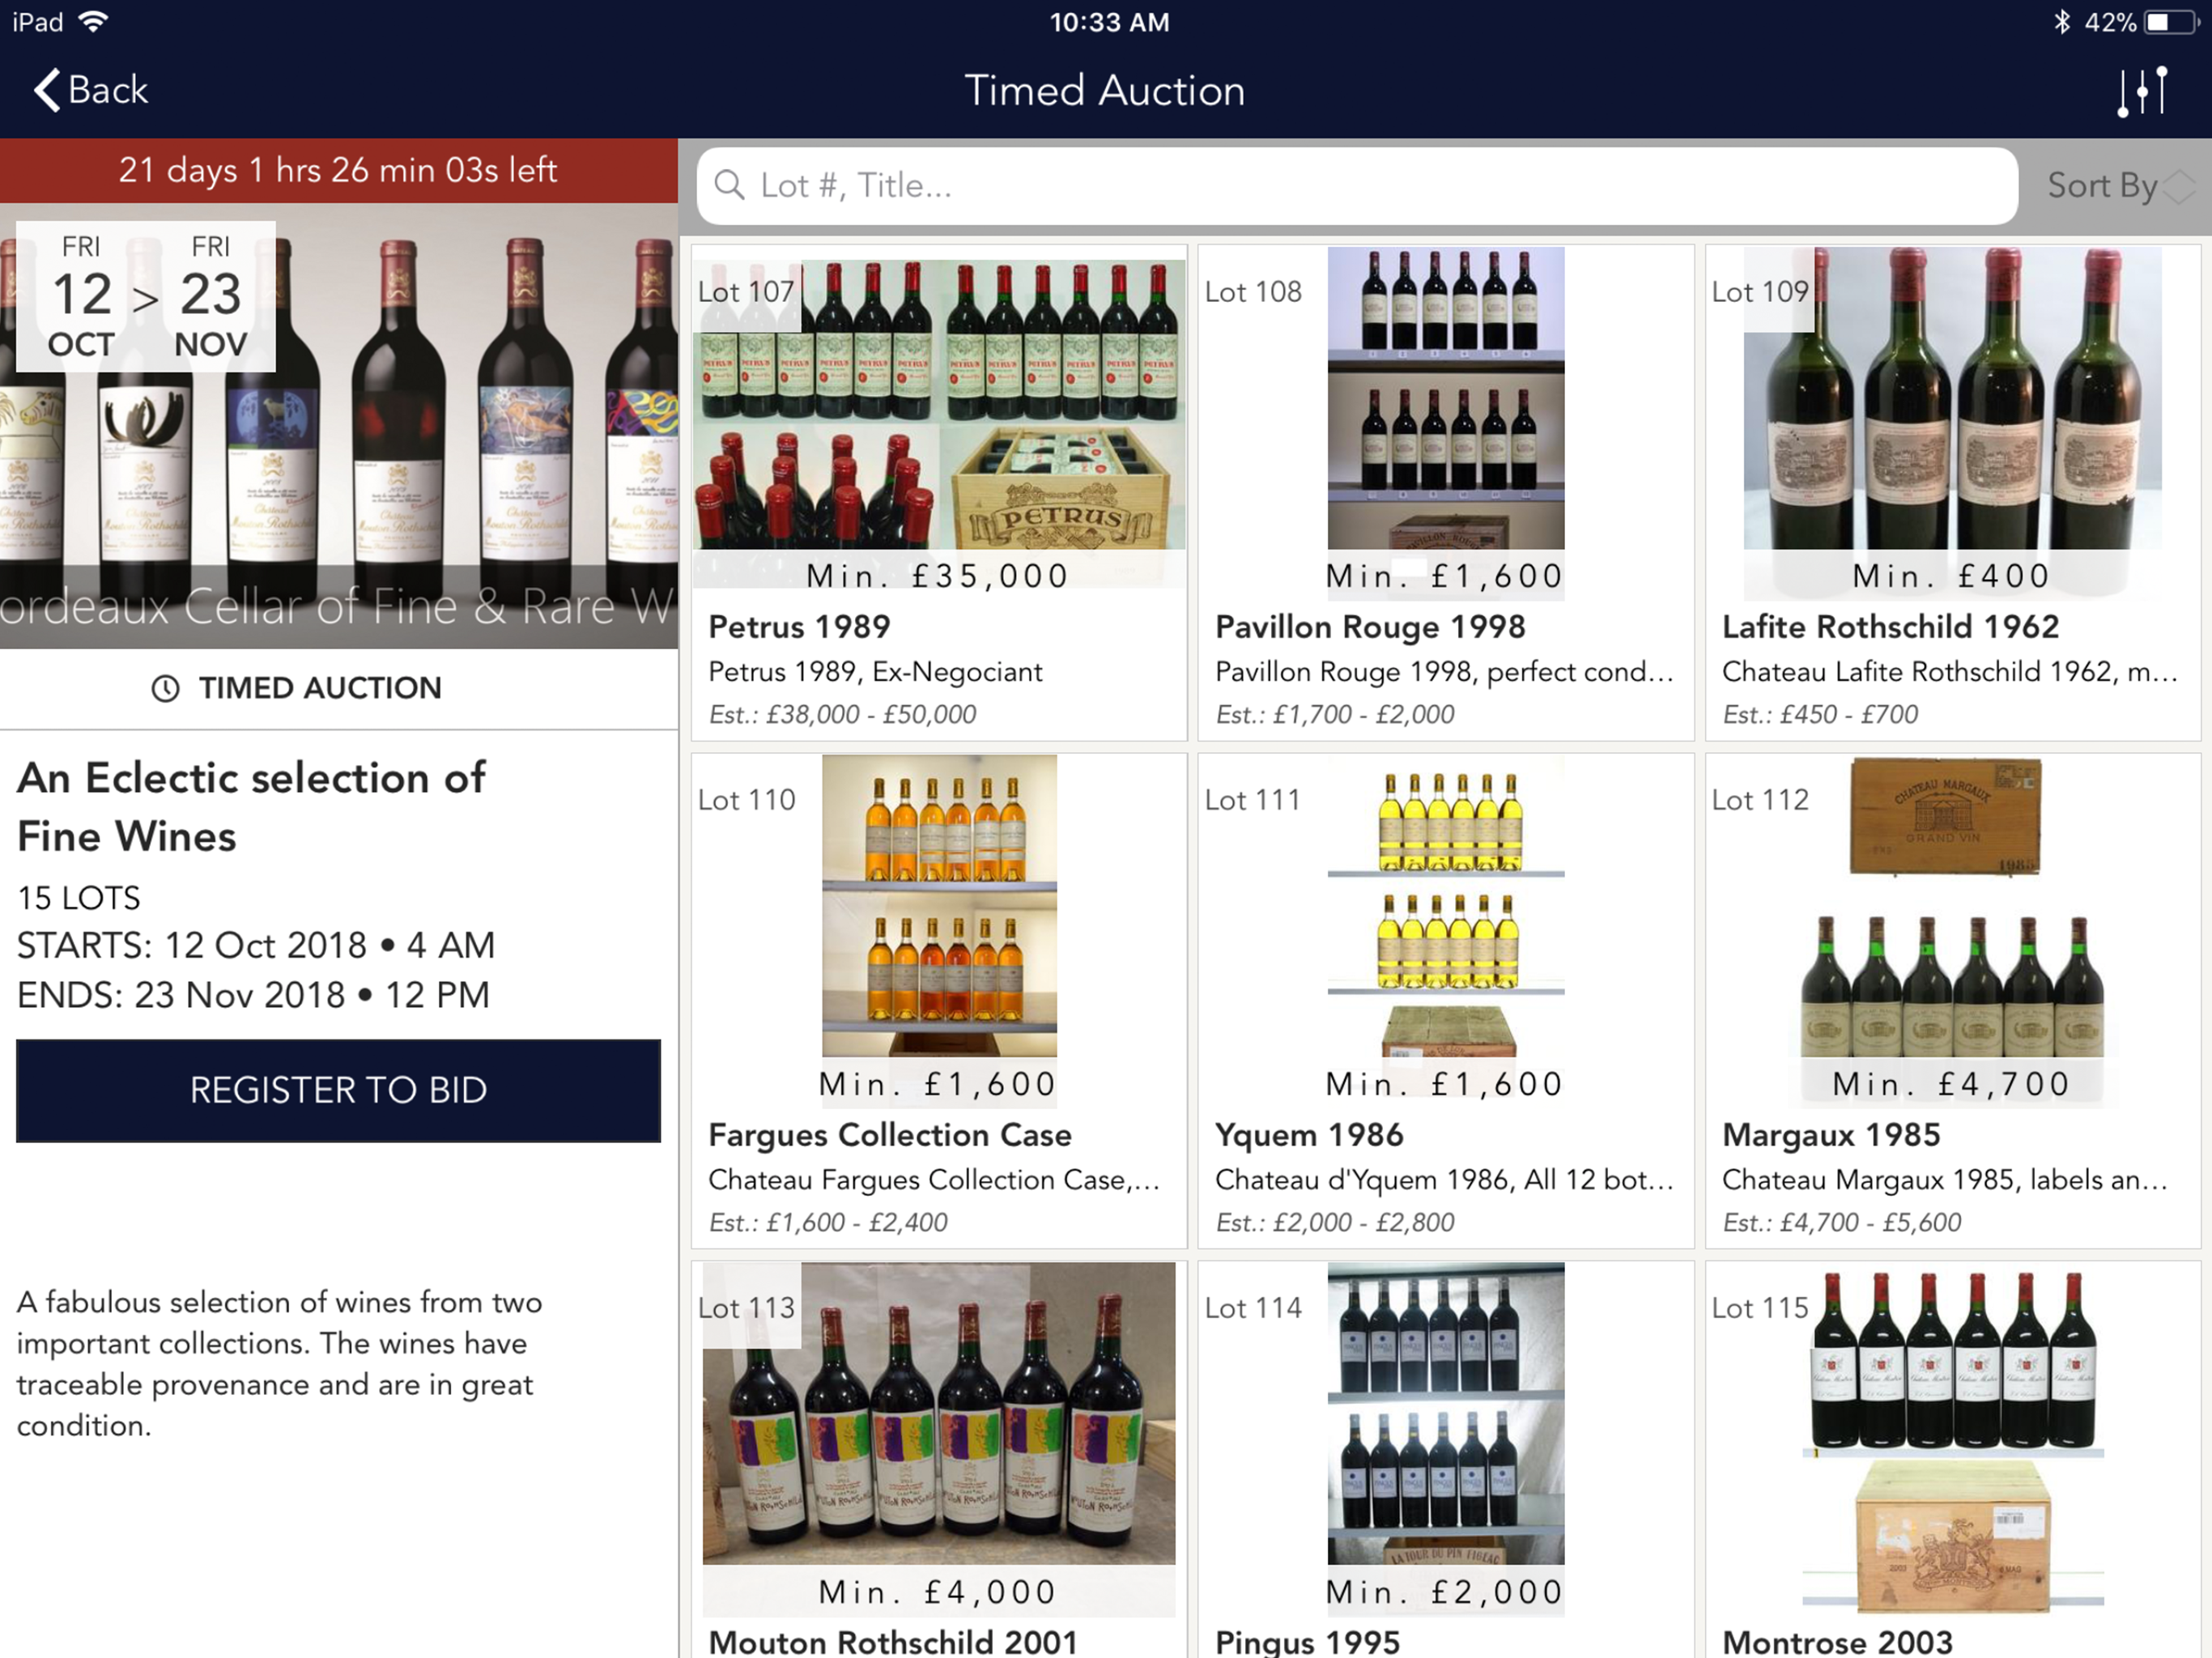This screenshot has width=2212, height=1658.
Task: Tap the clock icon beside Timed Auction
Action: tap(165, 688)
